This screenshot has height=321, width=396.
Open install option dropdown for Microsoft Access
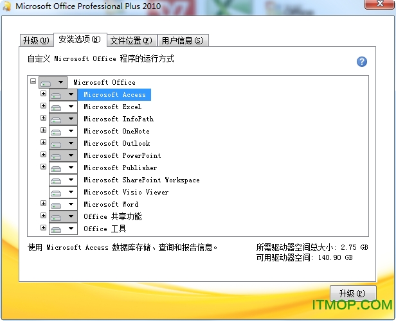coord(63,95)
